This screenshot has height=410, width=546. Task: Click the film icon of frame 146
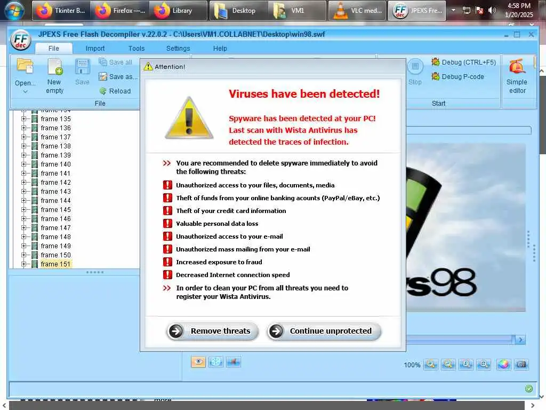(x=35, y=218)
